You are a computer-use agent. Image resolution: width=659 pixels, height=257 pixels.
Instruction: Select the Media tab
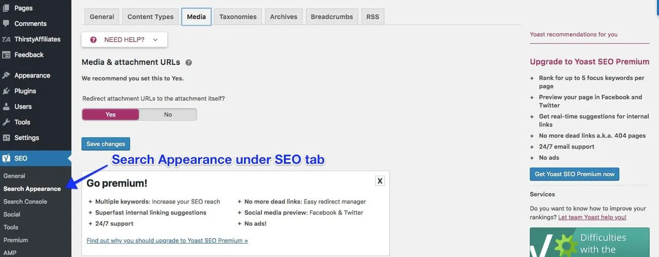[196, 16]
